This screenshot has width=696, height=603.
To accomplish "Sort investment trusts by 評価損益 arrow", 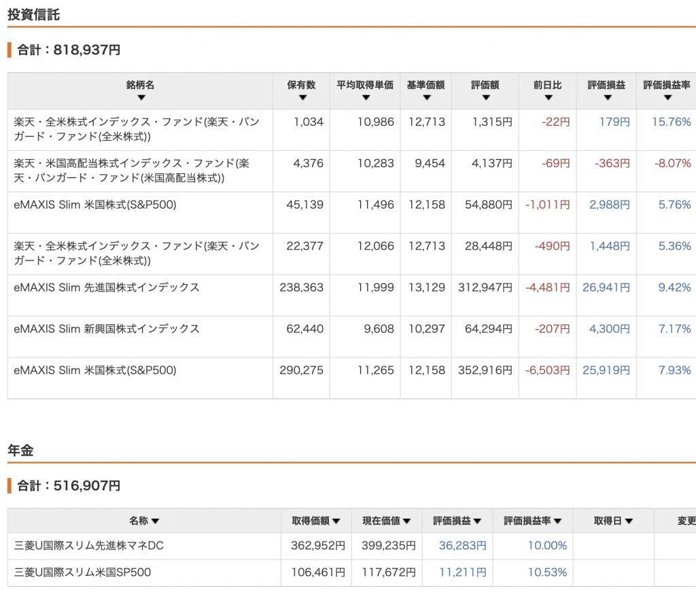I will (x=608, y=98).
